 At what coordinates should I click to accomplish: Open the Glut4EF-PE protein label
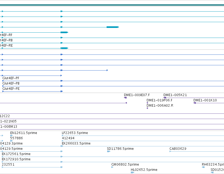[x=11, y=89]
